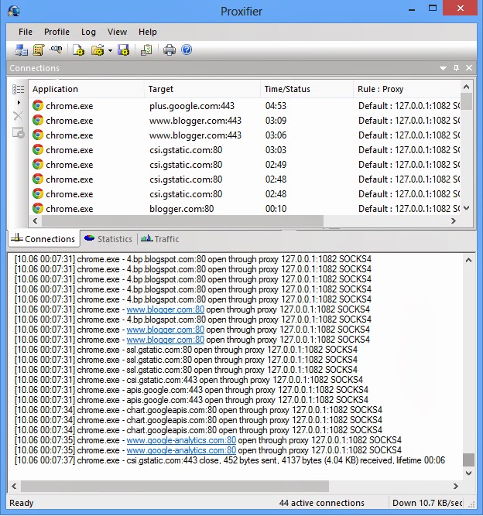This screenshot has height=516, width=483.
Task: Select the 03:03 time cell
Action: point(276,150)
